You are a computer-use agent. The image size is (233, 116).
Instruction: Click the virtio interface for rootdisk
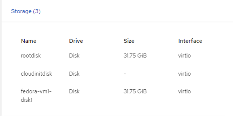click(184, 56)
